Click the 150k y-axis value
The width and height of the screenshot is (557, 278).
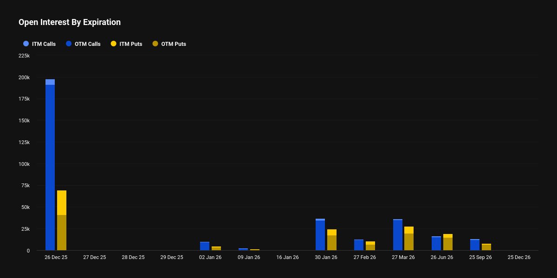click(x=24, y=120)
